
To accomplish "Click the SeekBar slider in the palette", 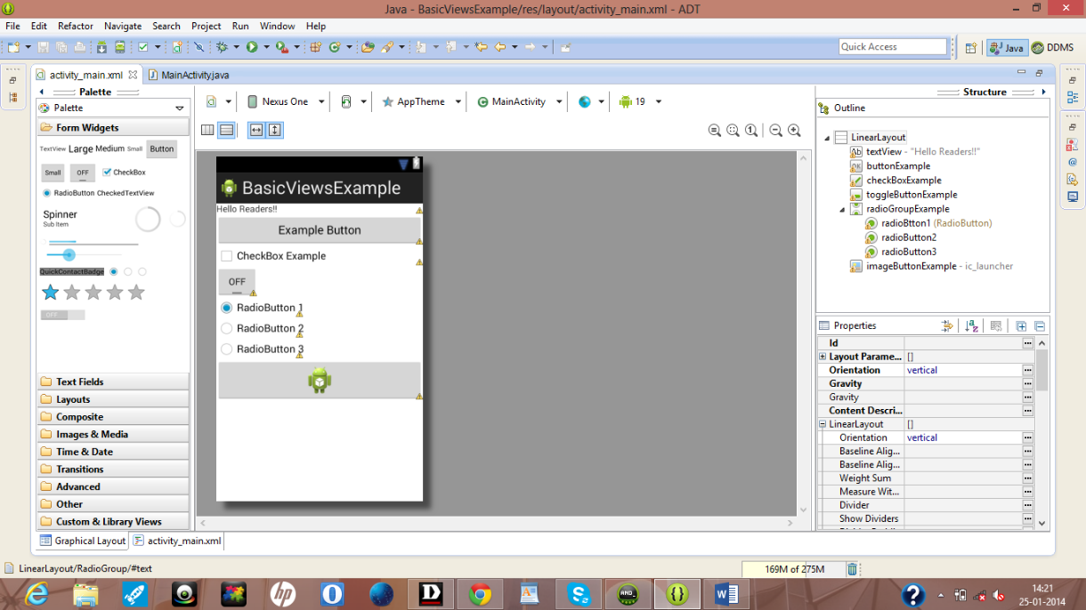I will [87, 255].
